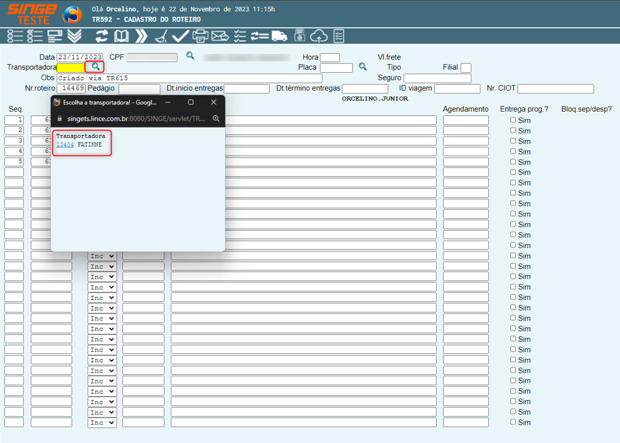
Task: Check the Sim box in Seq 2 row
Action: pos(513,130)
